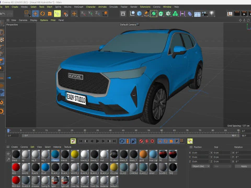The image size is (251, 188).
Task: Click the Subdivision Surface generator icon
Action: pyautogui.click(x=154, y=14)
